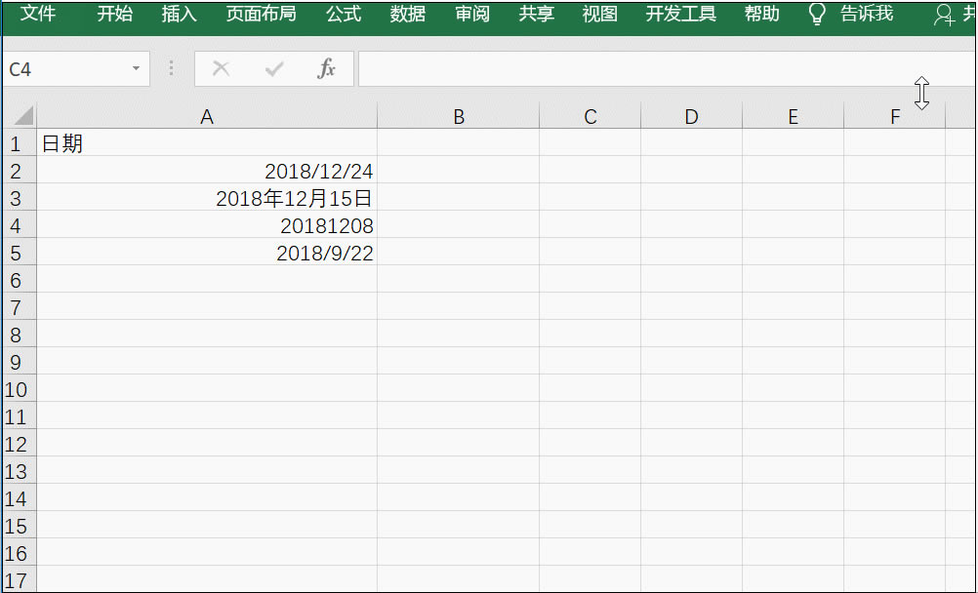Click row 3 header

tap(19, 198)
